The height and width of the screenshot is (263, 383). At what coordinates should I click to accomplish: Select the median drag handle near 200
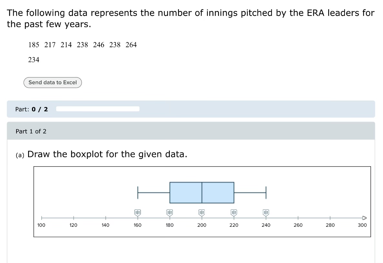pos(202,212)
